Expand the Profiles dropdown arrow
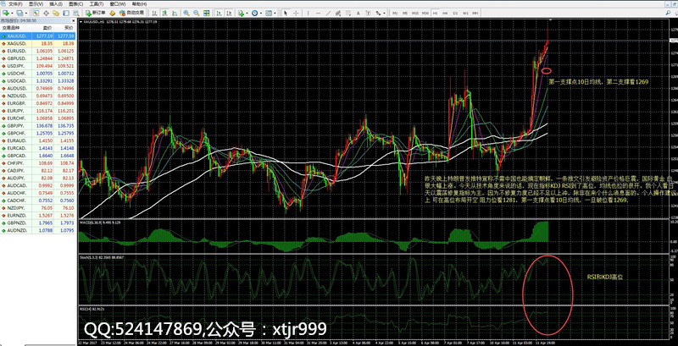This screenshot has height=346, width=678. pos(26,13)
